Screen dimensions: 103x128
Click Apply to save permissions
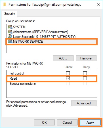(x=90, y=123)
